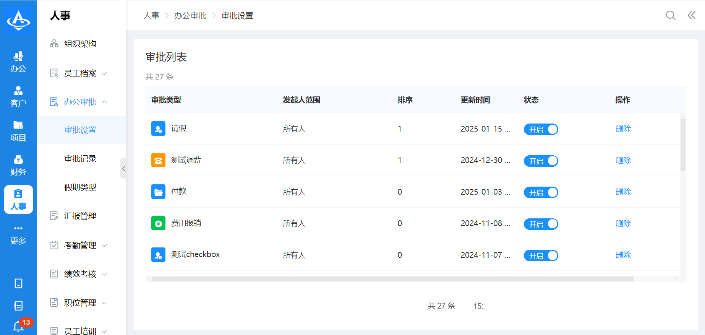Go to 办公 module in left rail

(18, 62)
